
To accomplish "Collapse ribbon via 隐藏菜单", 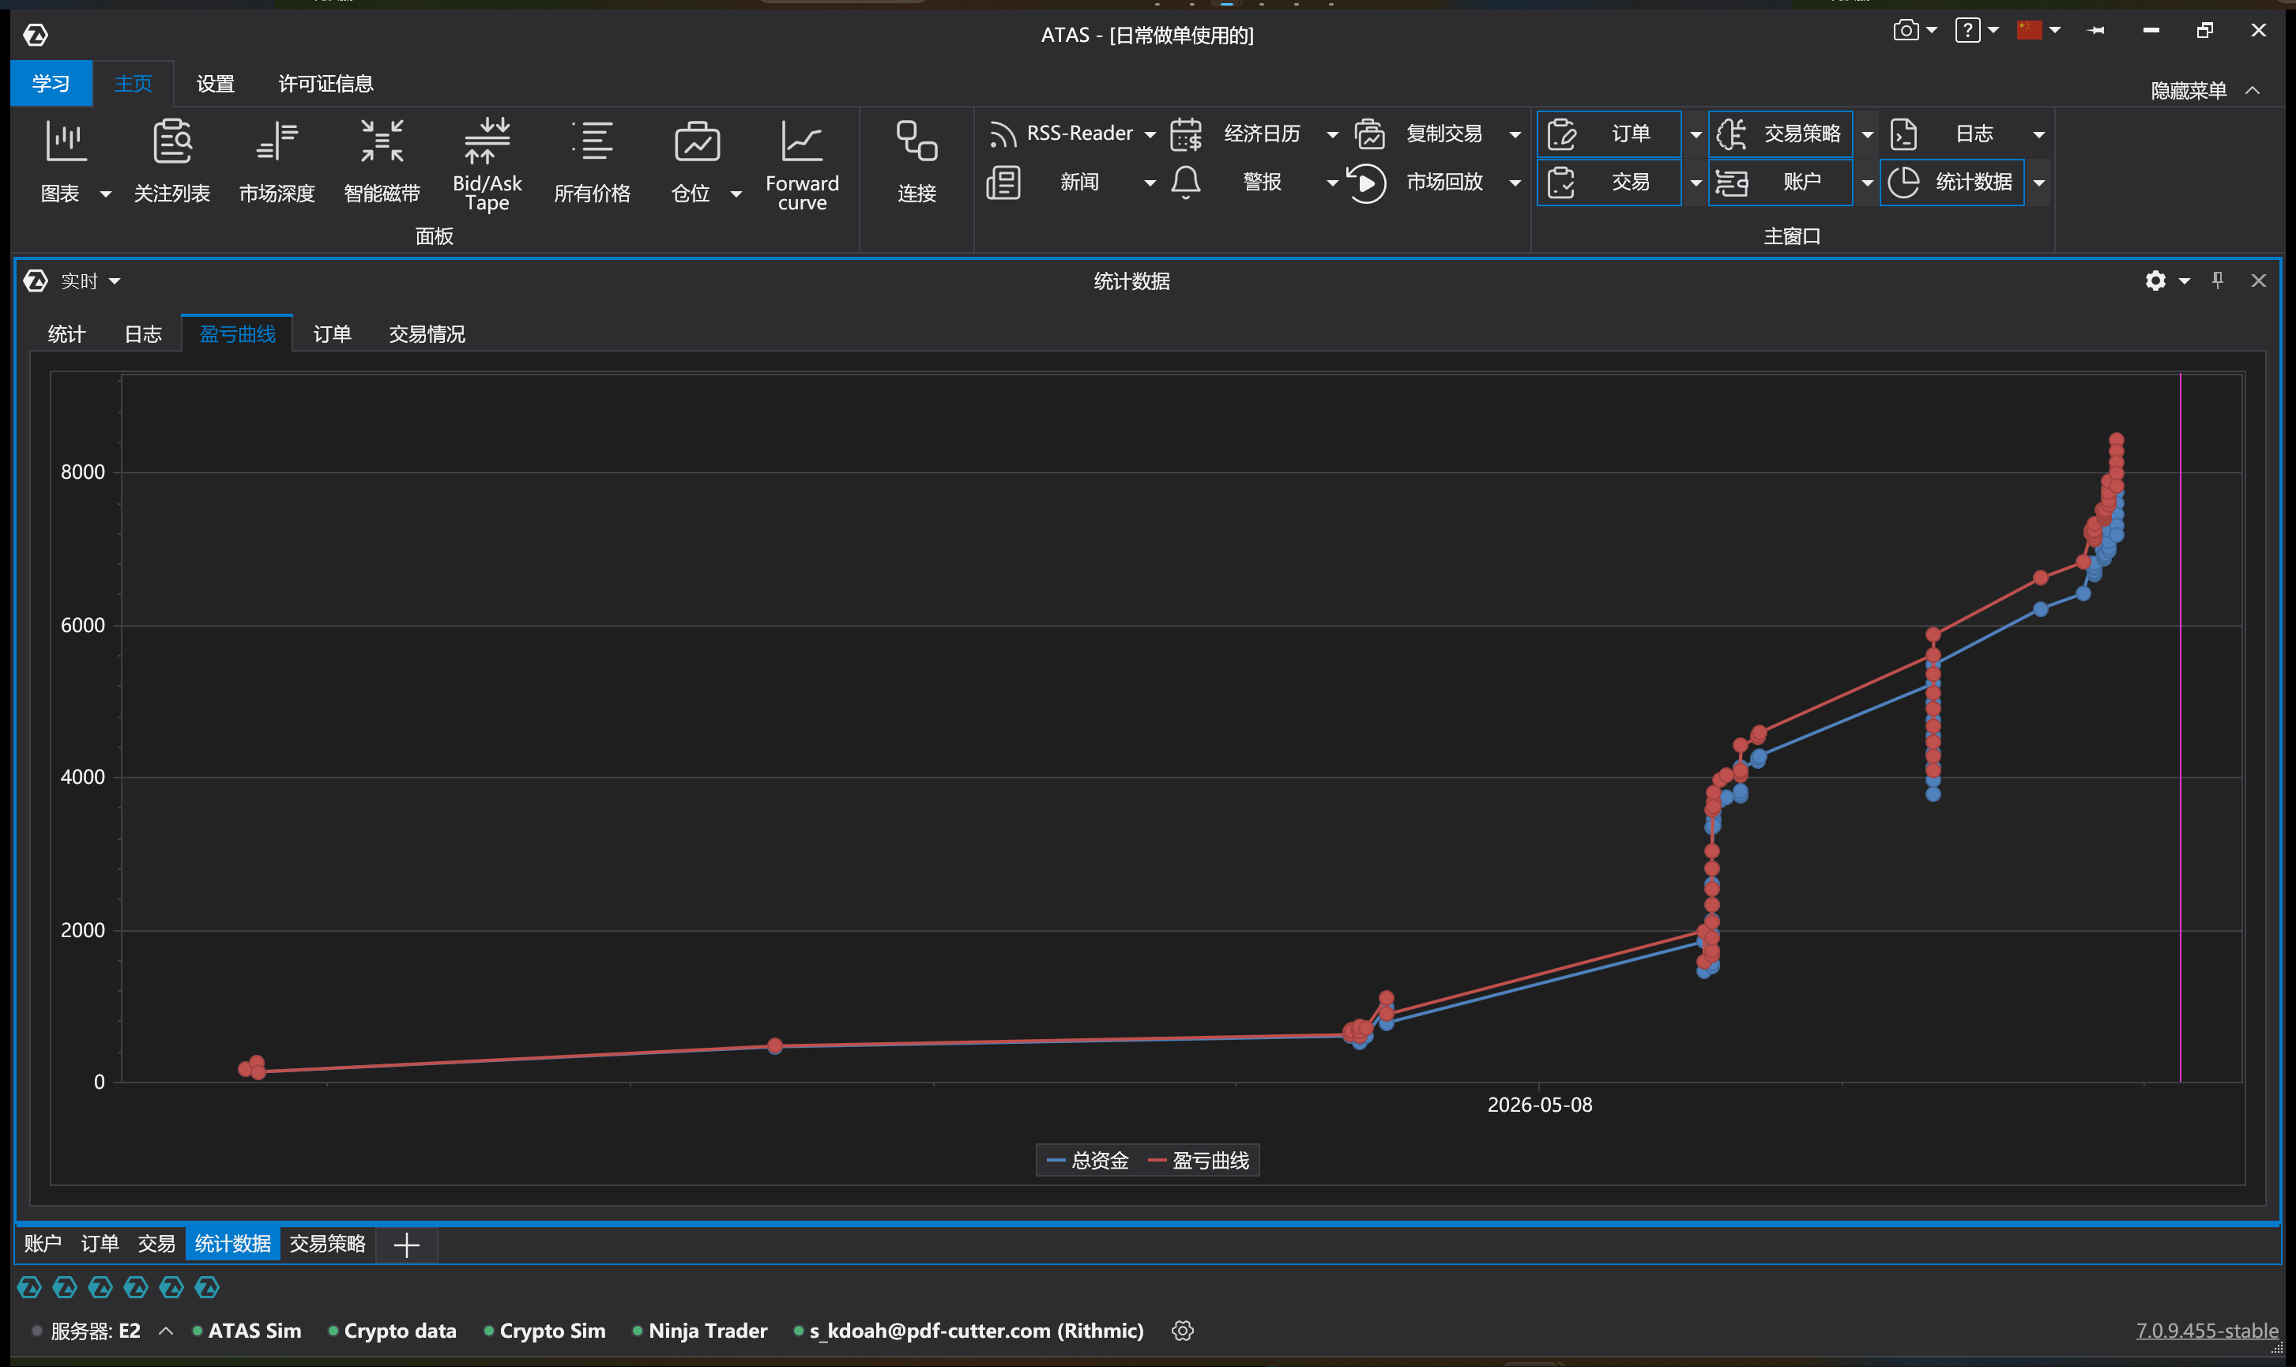I will point(2205,90).
